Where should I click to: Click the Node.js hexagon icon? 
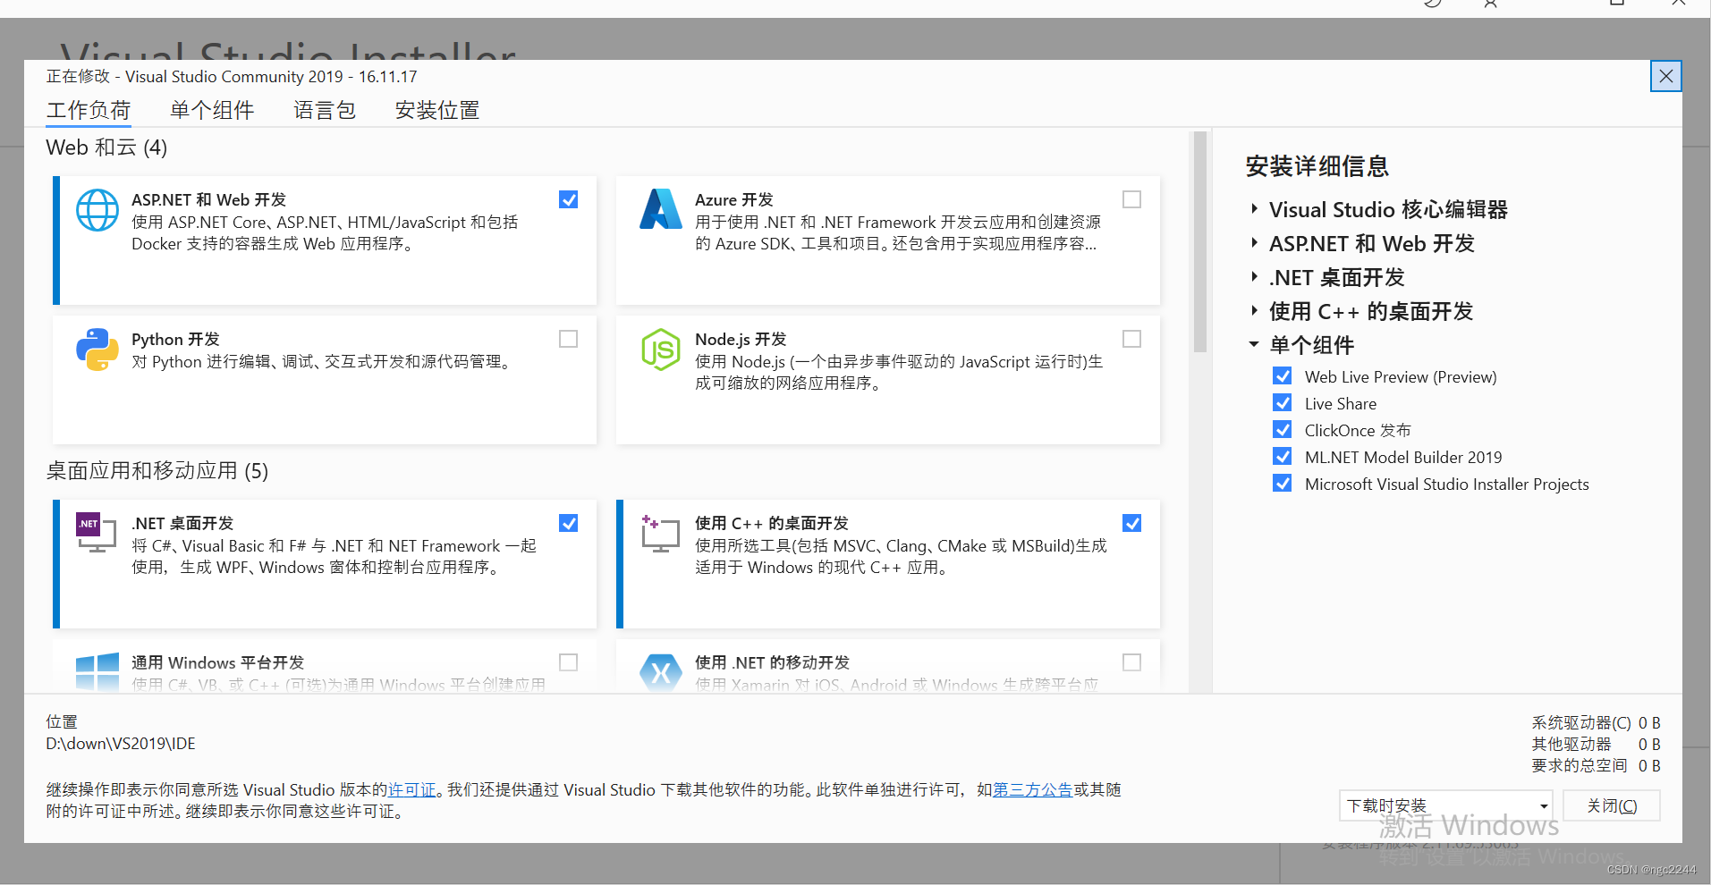point(661,350)
